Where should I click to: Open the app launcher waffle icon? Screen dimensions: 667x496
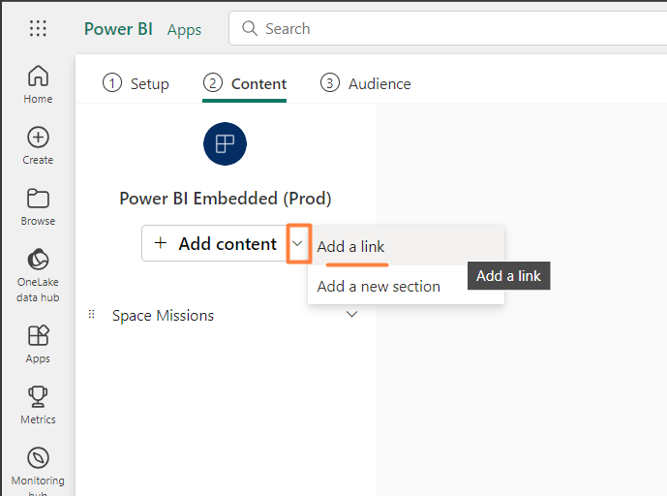[38, 28]
